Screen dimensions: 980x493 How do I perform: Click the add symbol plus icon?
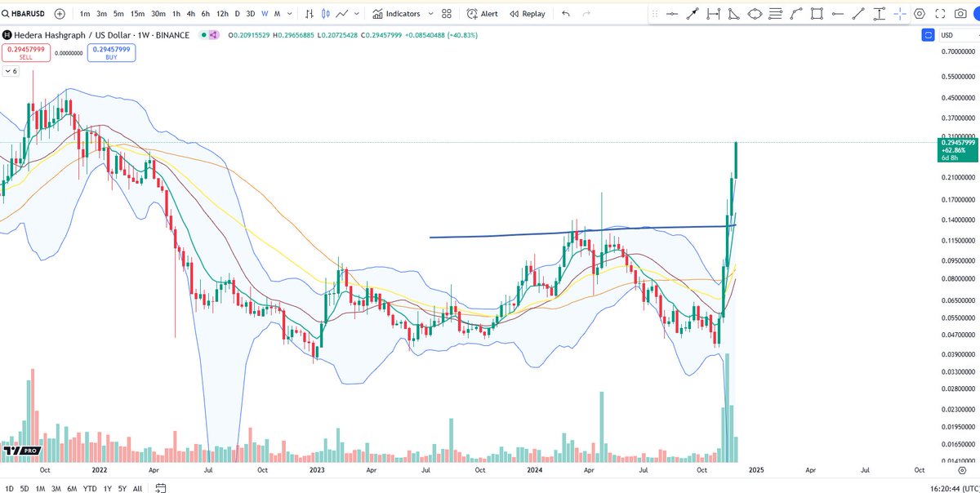[60, 14]
